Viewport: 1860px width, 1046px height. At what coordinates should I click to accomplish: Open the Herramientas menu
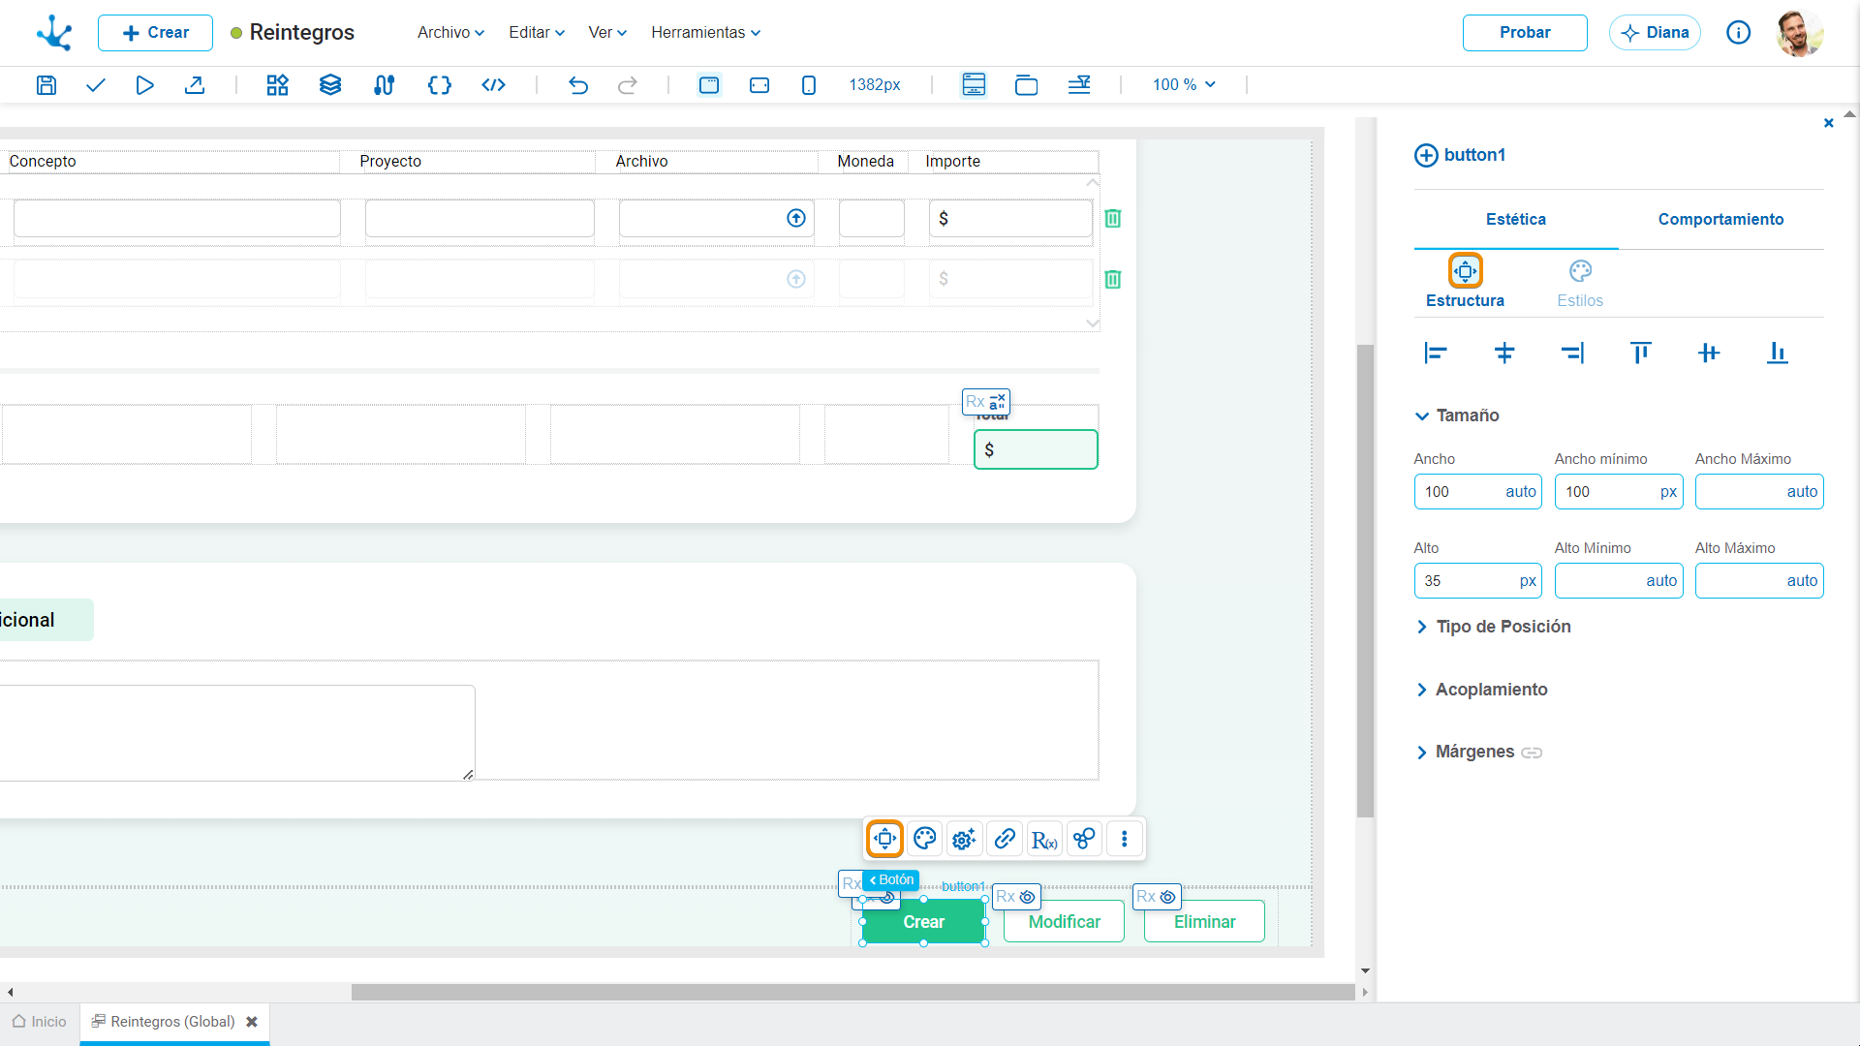(705, 33)
